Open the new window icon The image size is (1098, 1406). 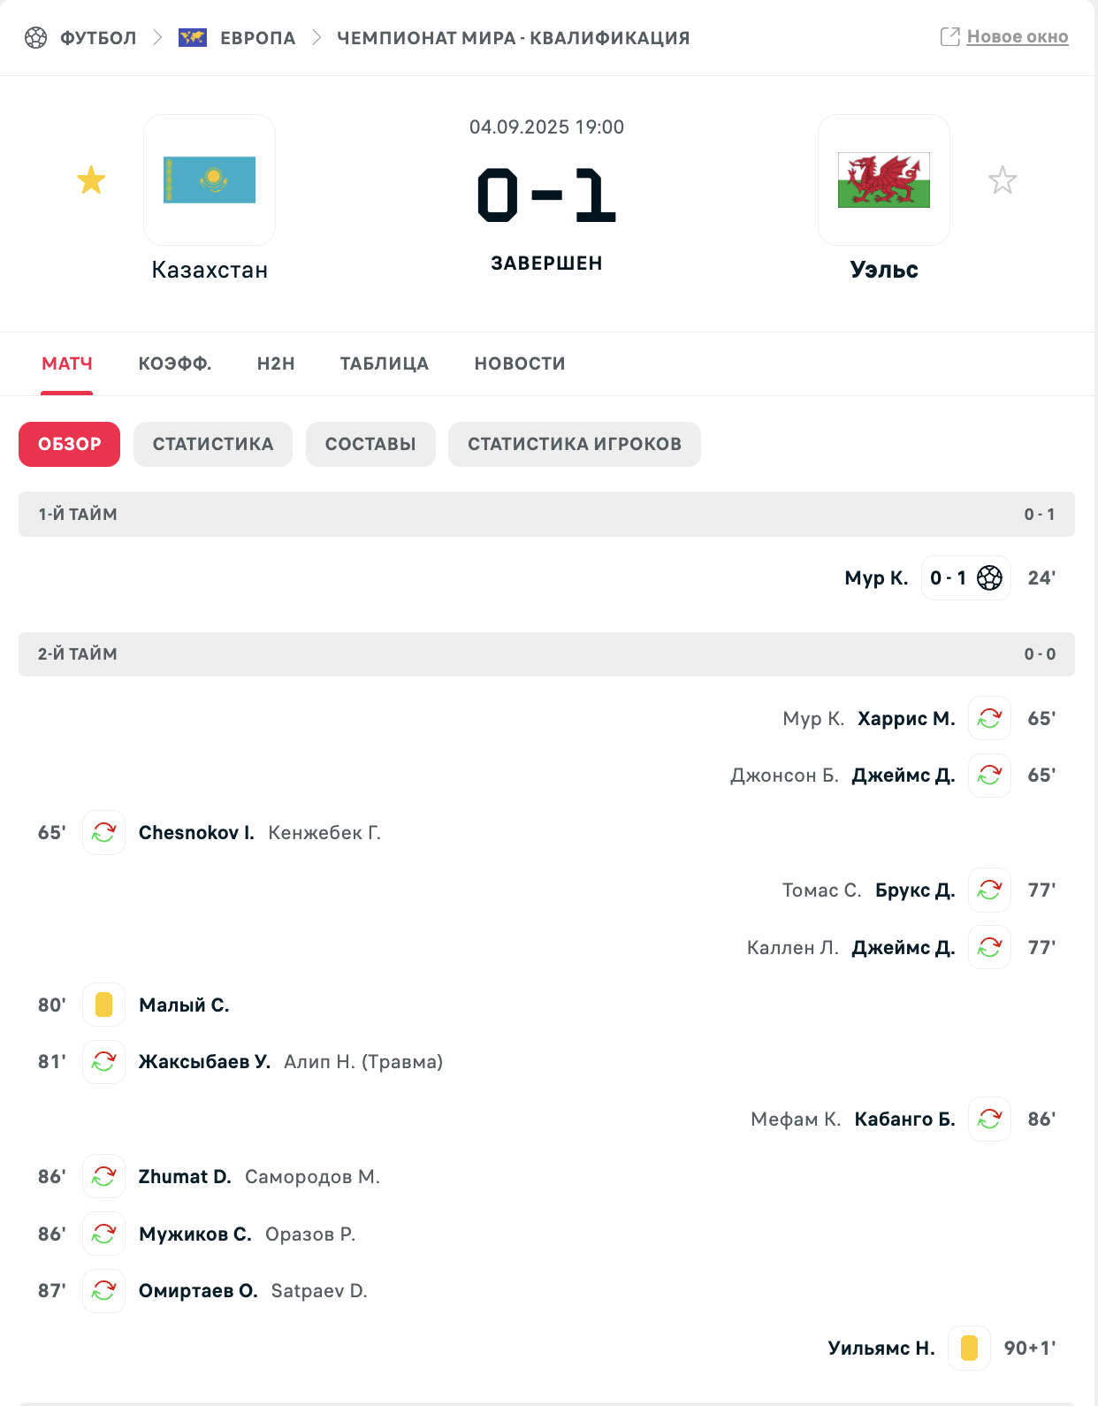click(x=950, y=36)
